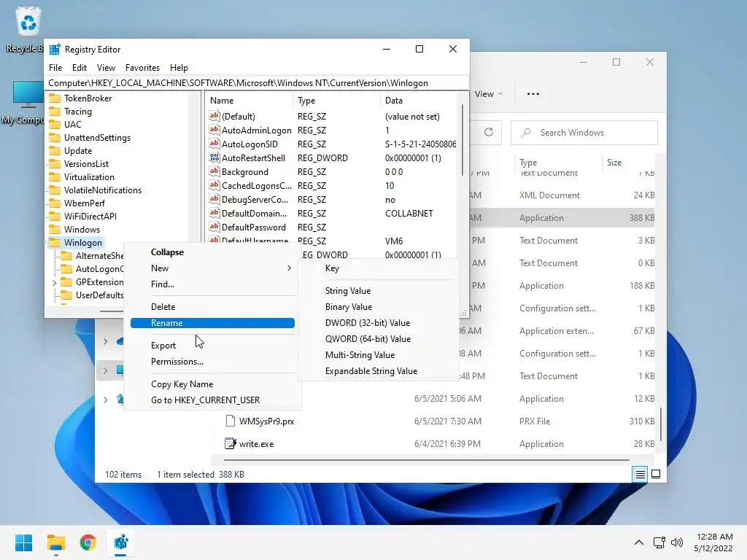The width and height of the screenshot is (747, 560).
Task: Click the (Default) value icon
Action: (x=214, y=116)
